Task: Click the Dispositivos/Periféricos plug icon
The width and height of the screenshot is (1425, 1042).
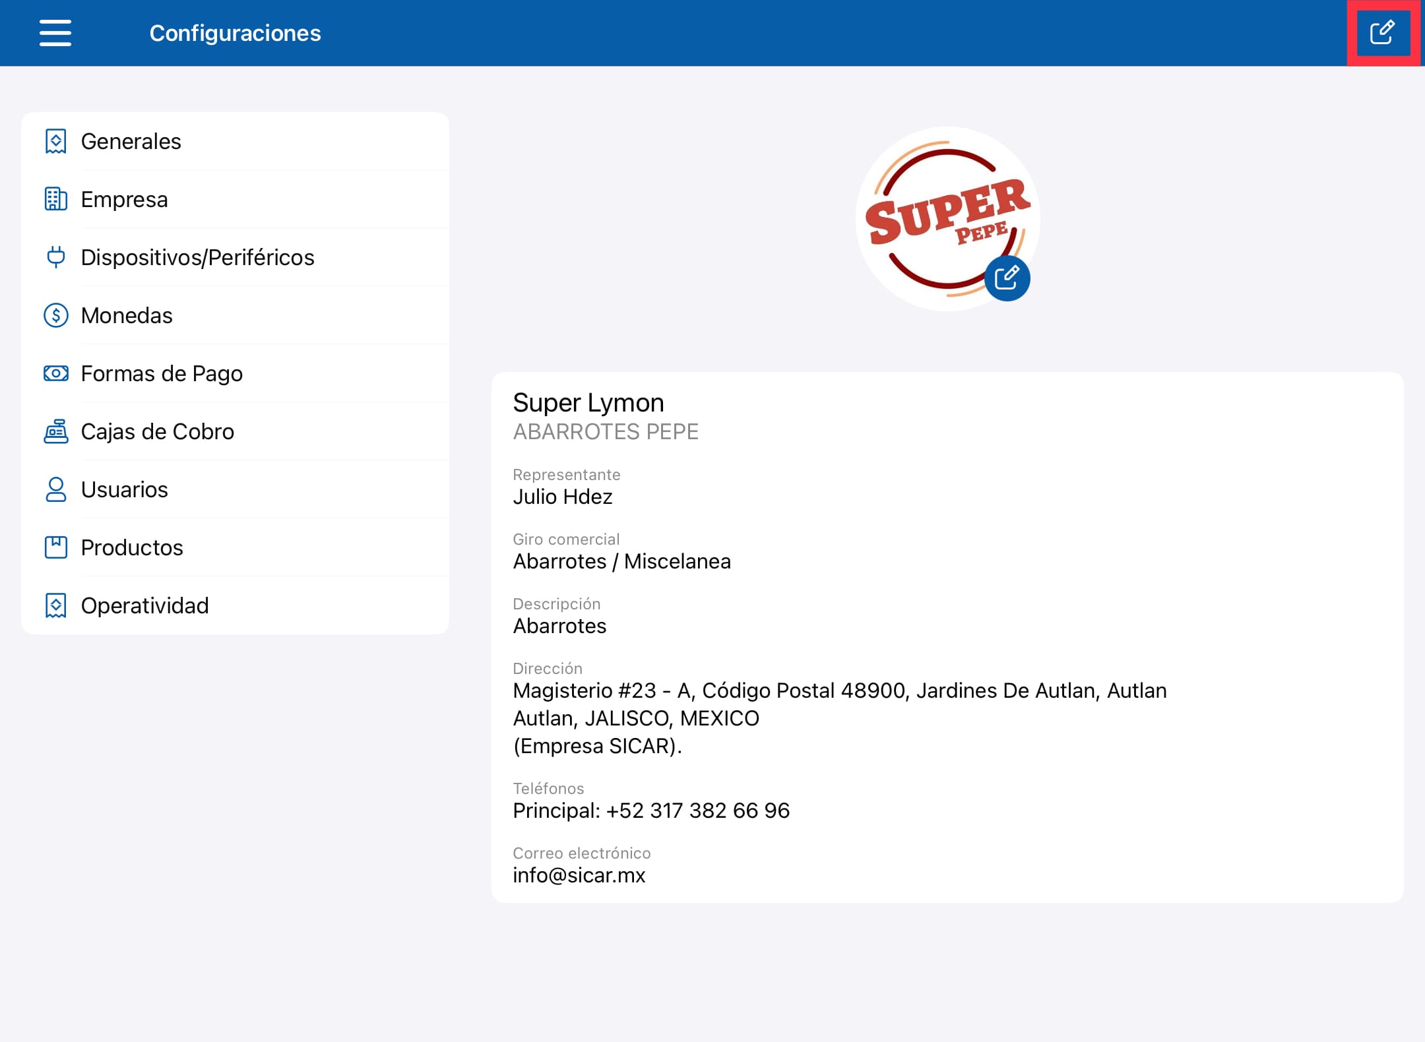Action: tap(56, 257)
